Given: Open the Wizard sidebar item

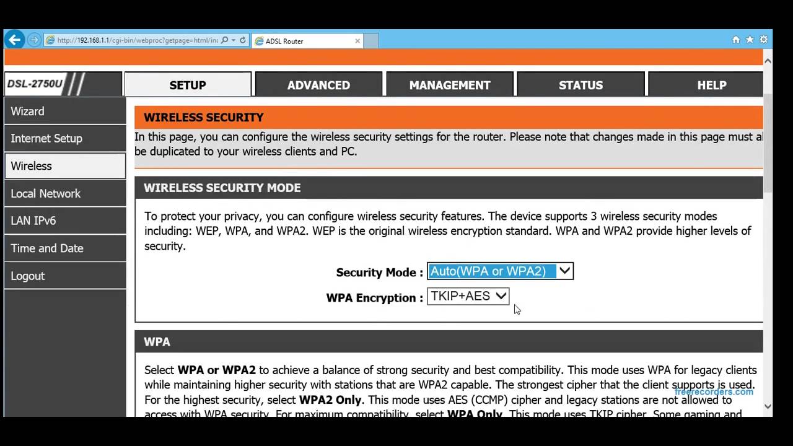Looking at the screenshot, I should click(x=65, y=111).
